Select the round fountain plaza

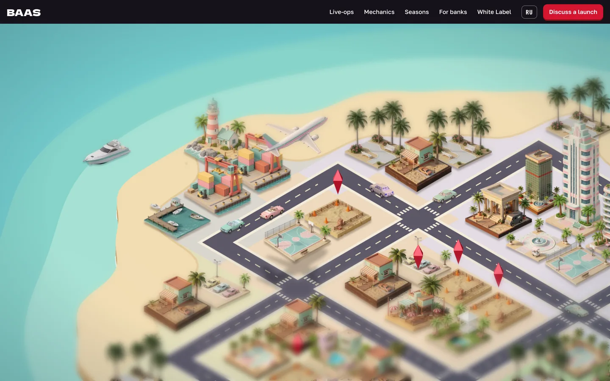[x=538, y=243]
